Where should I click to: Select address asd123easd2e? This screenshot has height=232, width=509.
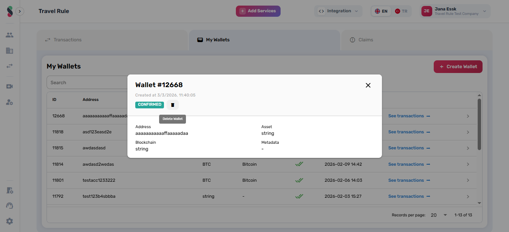[x=97, y=132]
